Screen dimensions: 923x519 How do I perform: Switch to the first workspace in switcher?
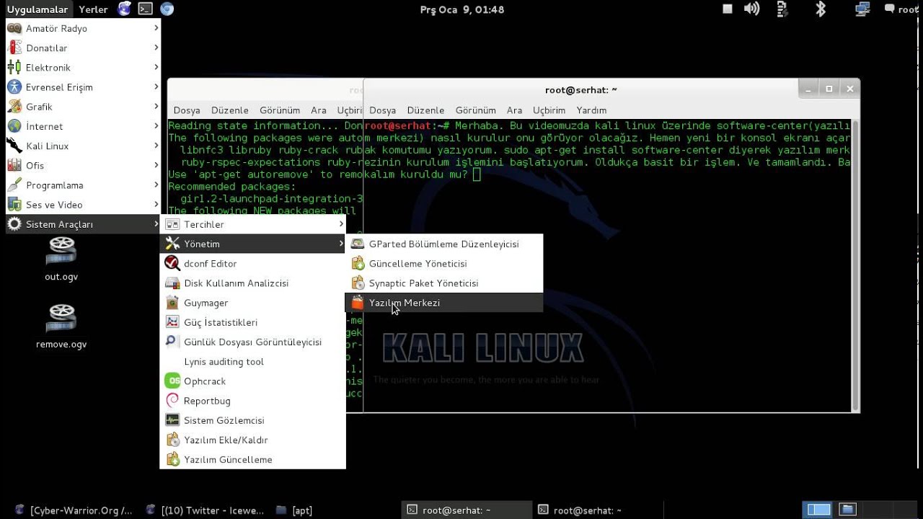[x=818, y=510]
